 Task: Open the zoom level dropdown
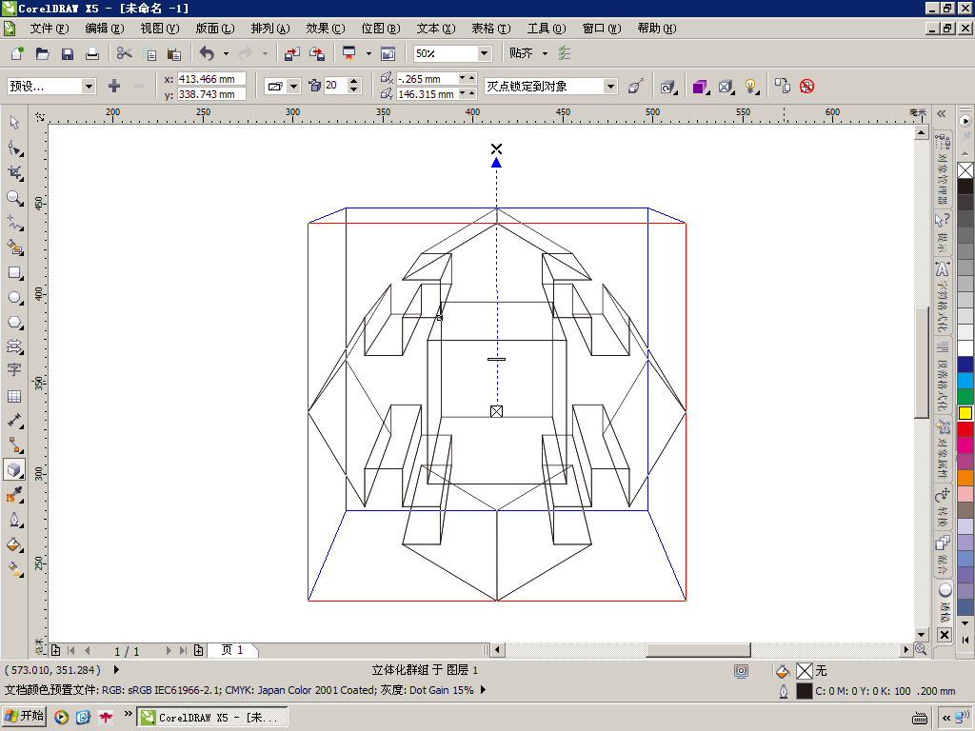[x=484, y=53]
